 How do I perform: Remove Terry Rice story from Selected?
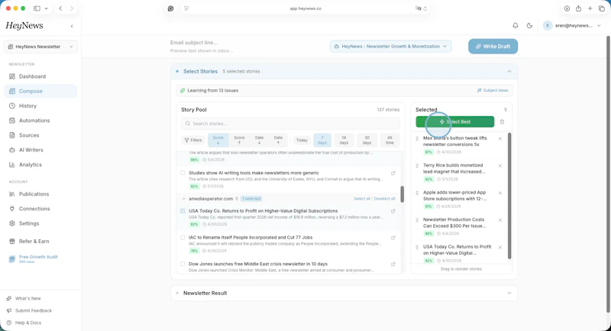click(500, 166)
